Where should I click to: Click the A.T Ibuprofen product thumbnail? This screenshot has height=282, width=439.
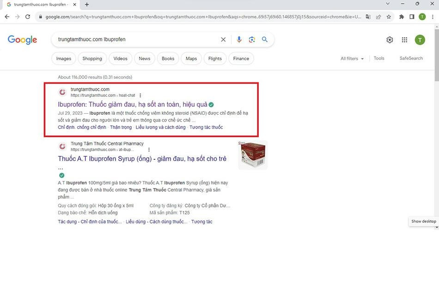[253, 155]
